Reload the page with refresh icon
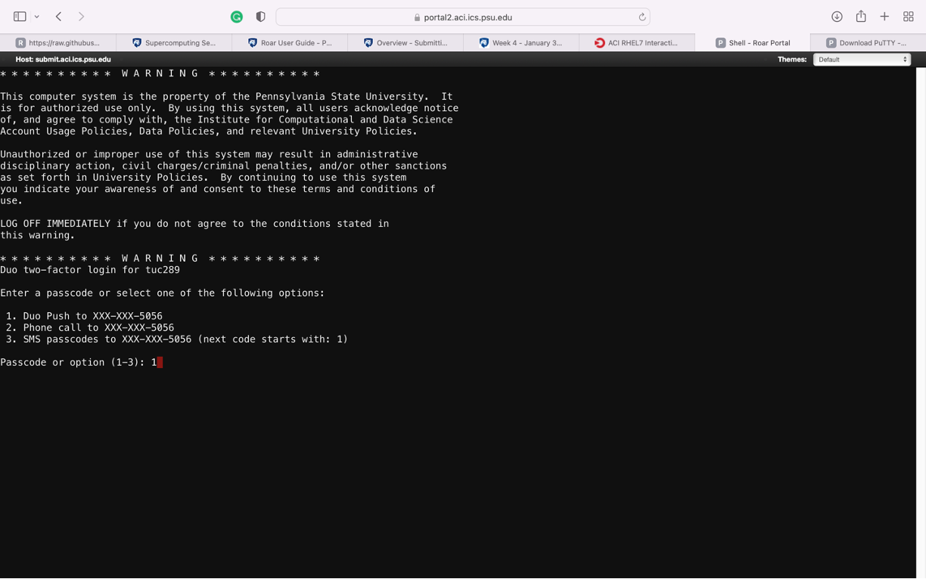Screen dimensions: 926x579 [x=642, y=17]
